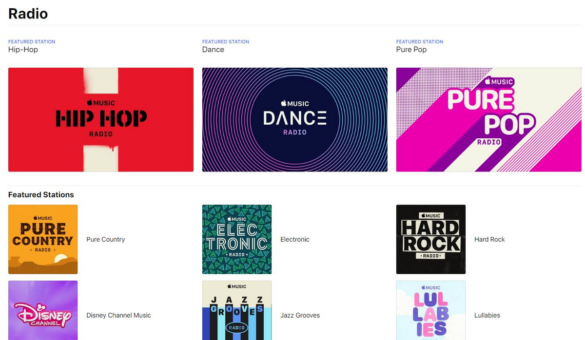This screenshot has height=340, width=585.
Task: Click FEATURED STATION caption above Dance
Action: click(x=226, y=42)
